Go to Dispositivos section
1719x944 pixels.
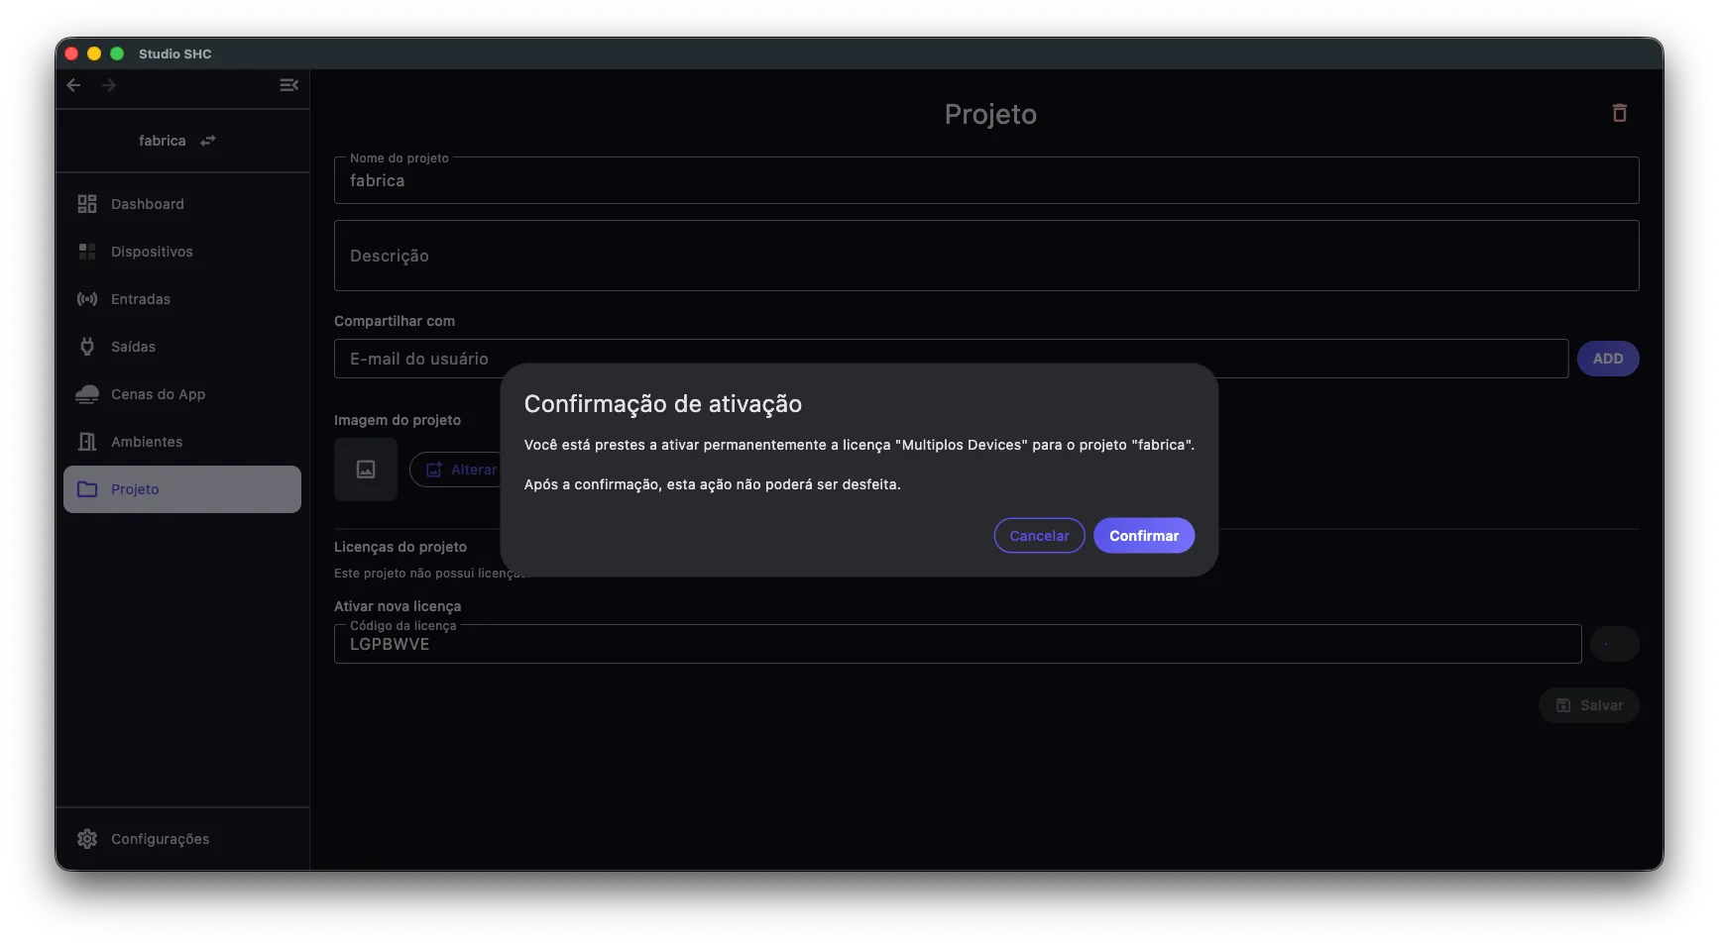click(182, 252)
